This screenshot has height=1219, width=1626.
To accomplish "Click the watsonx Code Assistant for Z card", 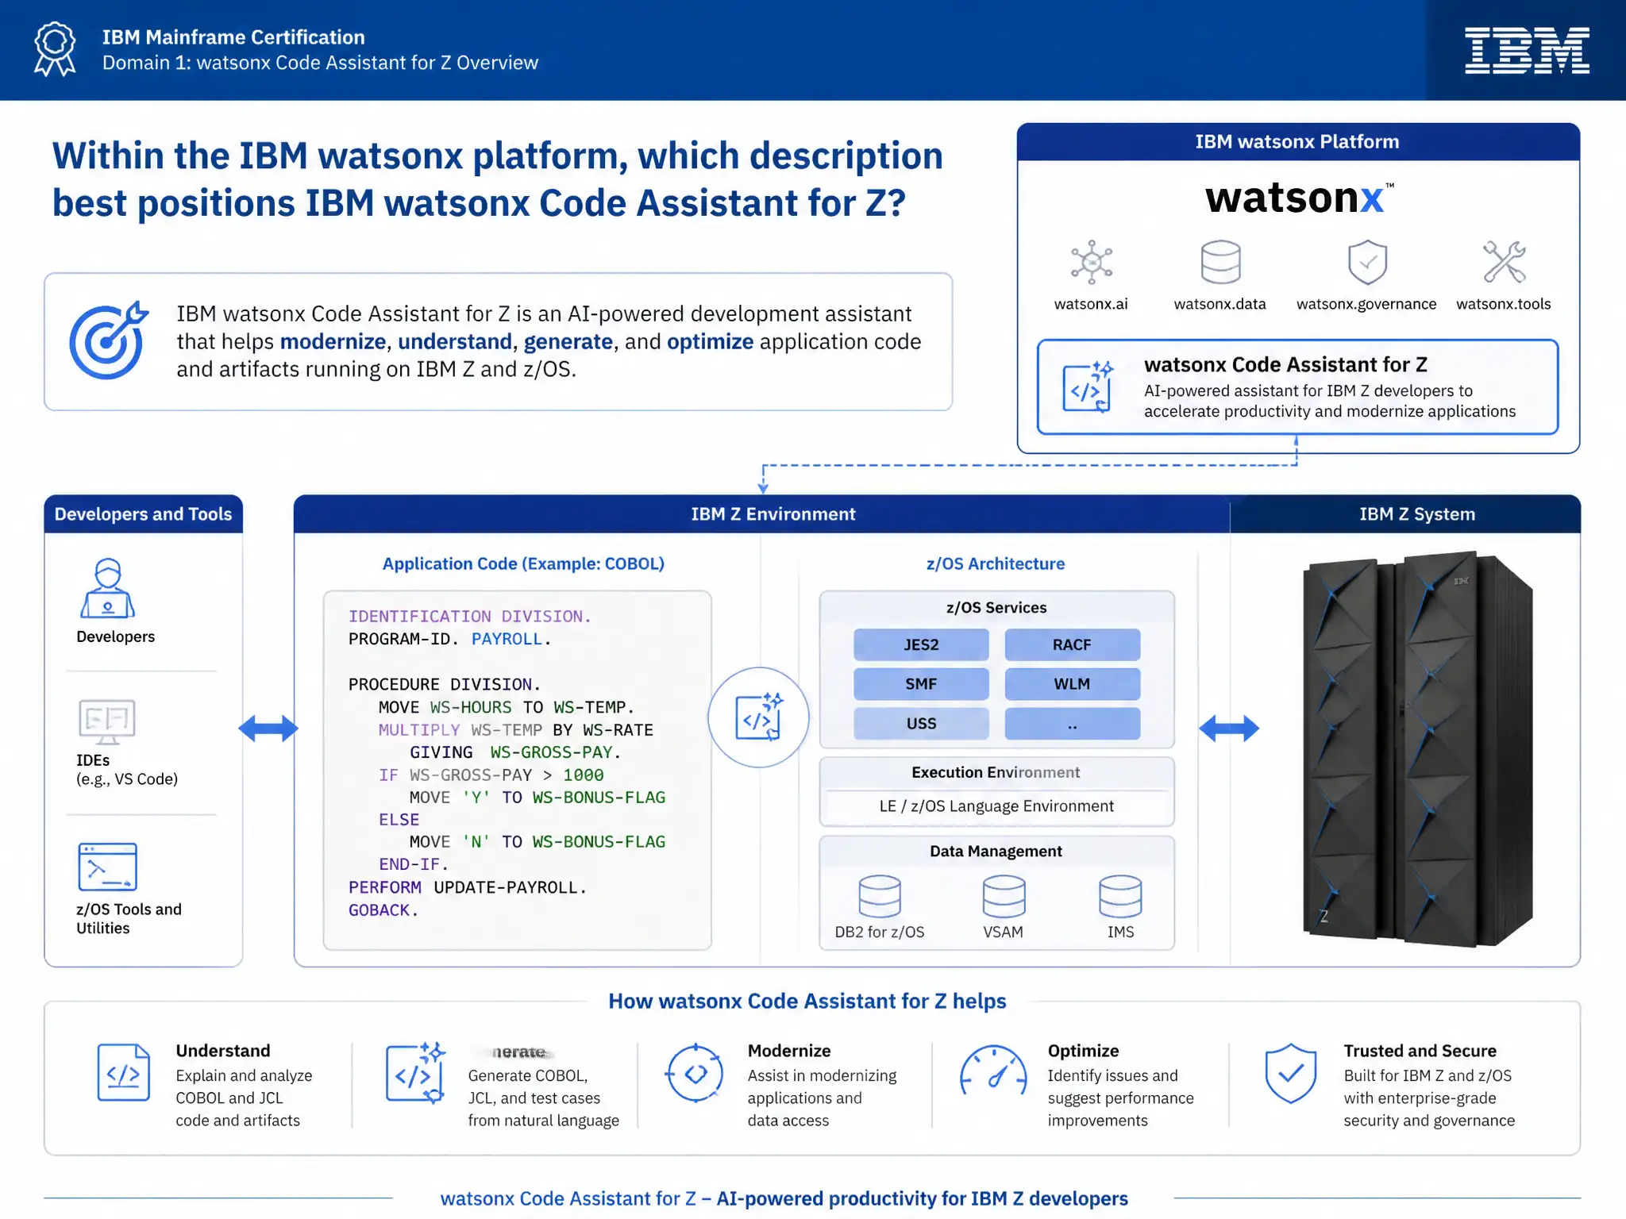I will coord(1297,387).
